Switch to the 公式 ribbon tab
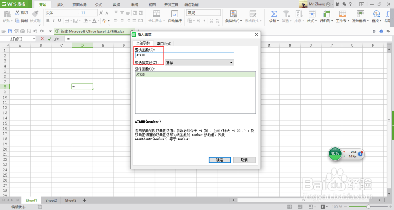Viewport: 394px width, 210px height. coord(99,4)
